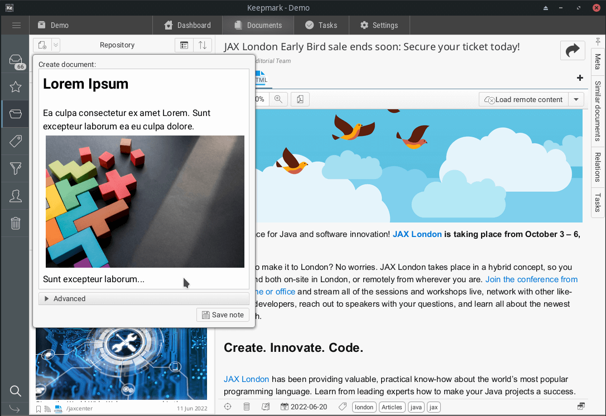Open search with the magnifier icon

(16, 390)
